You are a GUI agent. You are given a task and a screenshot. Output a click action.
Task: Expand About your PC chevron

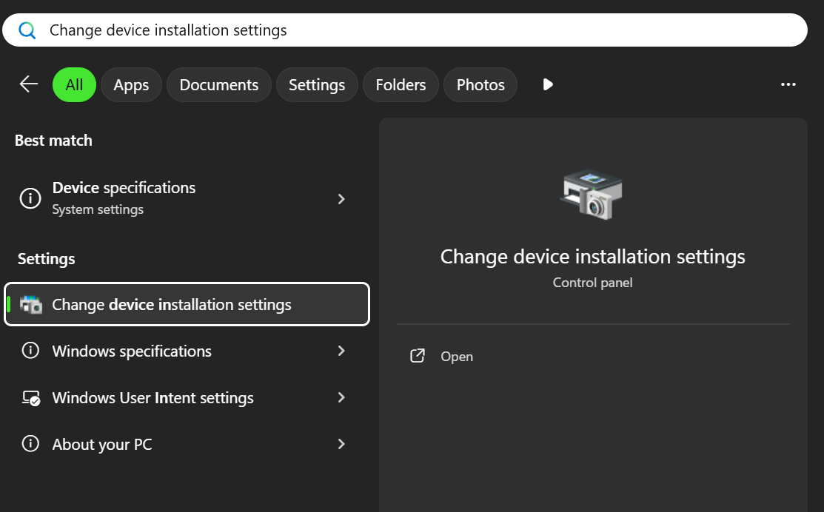pos(341,444)
